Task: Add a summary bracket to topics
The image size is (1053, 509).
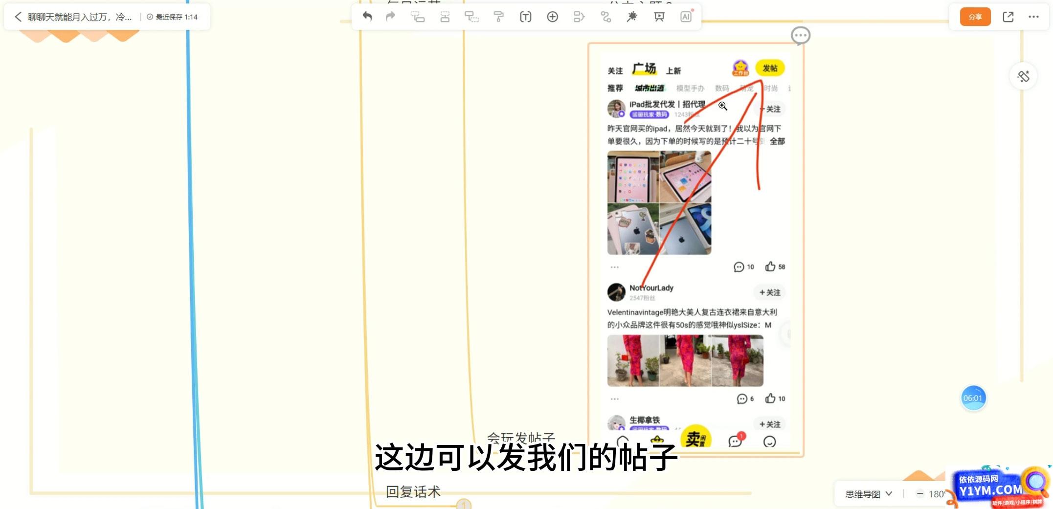Action: tap(579, 17)
